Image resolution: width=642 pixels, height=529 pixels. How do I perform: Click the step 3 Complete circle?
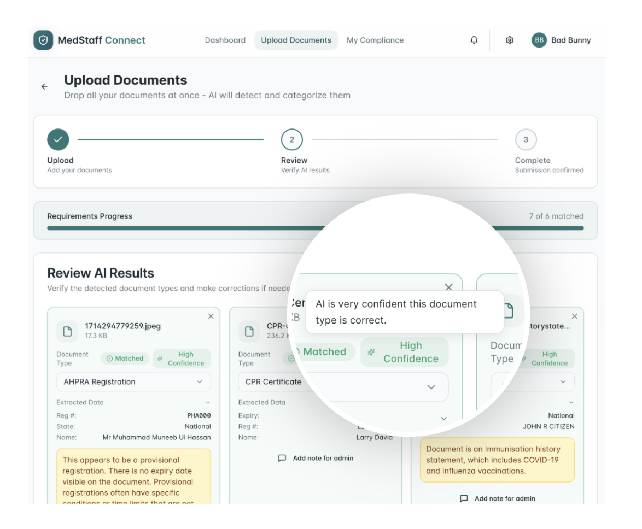coord(526,139)
